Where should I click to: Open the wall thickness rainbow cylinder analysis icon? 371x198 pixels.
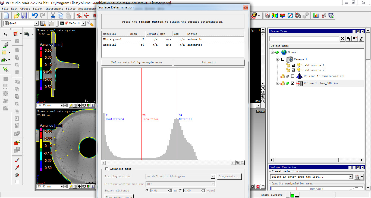coord(275,16)
